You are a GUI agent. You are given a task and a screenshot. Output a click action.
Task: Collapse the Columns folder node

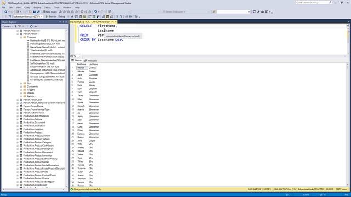click(21, 37)
